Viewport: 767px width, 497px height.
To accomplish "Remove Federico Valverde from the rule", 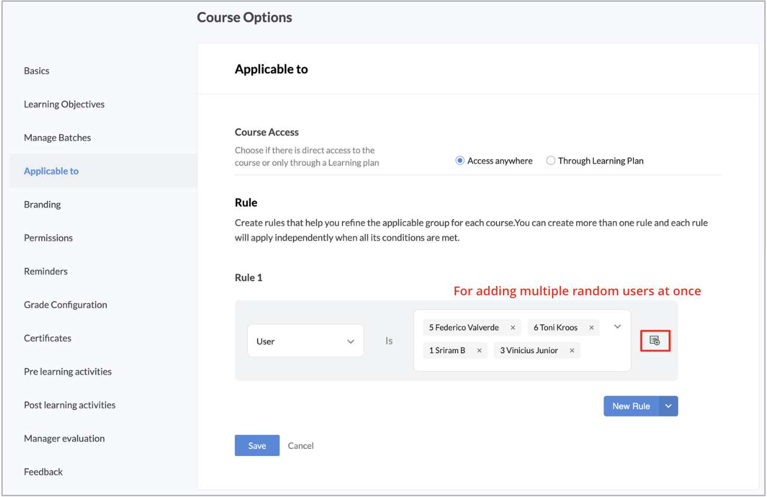I will tap(513, 328).
